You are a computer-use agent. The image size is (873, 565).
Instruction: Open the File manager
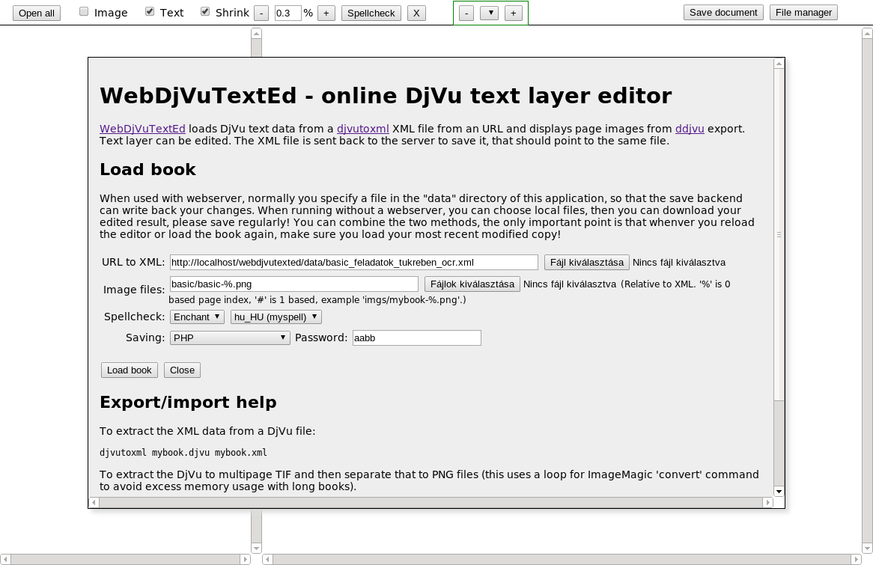coord(803,12)
